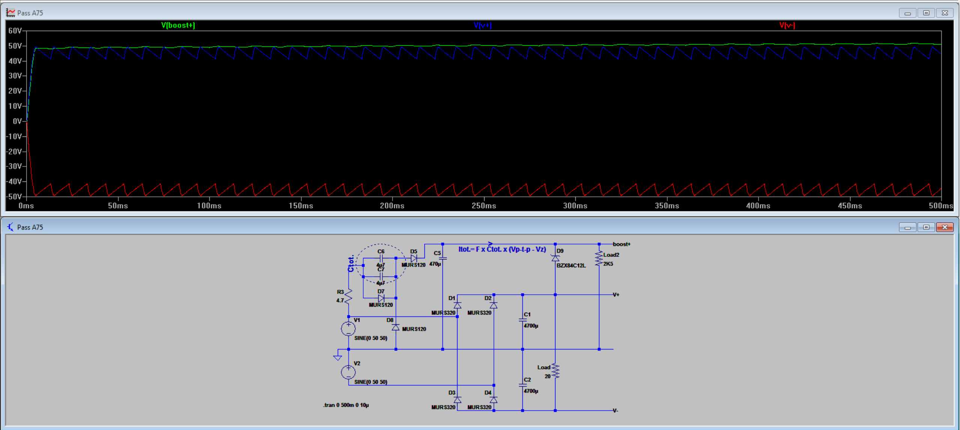The height and width of the screenshot is (430, 960).
Task: Click the 4.7 value of R3
Action: pos(340,301)
